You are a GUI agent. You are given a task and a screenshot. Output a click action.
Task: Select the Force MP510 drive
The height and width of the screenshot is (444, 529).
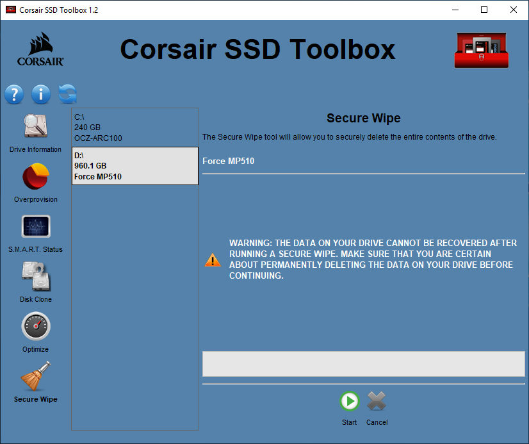pos(134,165)
